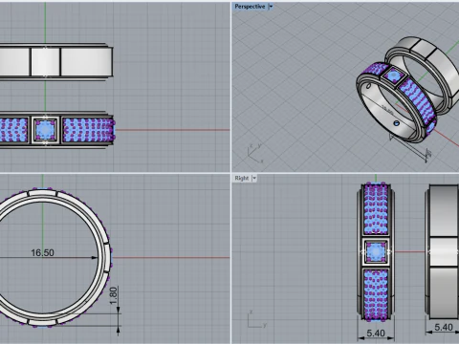Select the square center gemstone in Right view
Image resolution: width=459 pixels, height=344 pixels.
[x=376, y=251]
